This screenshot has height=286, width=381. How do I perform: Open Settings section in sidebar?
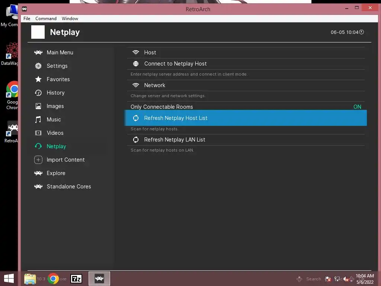click(x=57, y=66)
